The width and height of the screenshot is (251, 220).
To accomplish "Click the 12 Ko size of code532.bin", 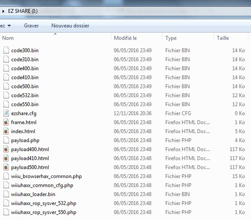I will coord(239,95).
